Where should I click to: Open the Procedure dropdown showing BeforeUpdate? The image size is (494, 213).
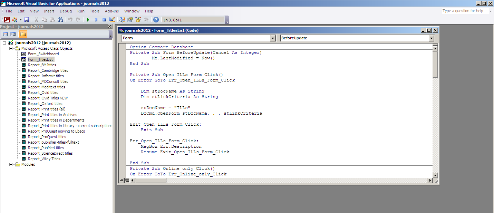(x=432, y=38)
